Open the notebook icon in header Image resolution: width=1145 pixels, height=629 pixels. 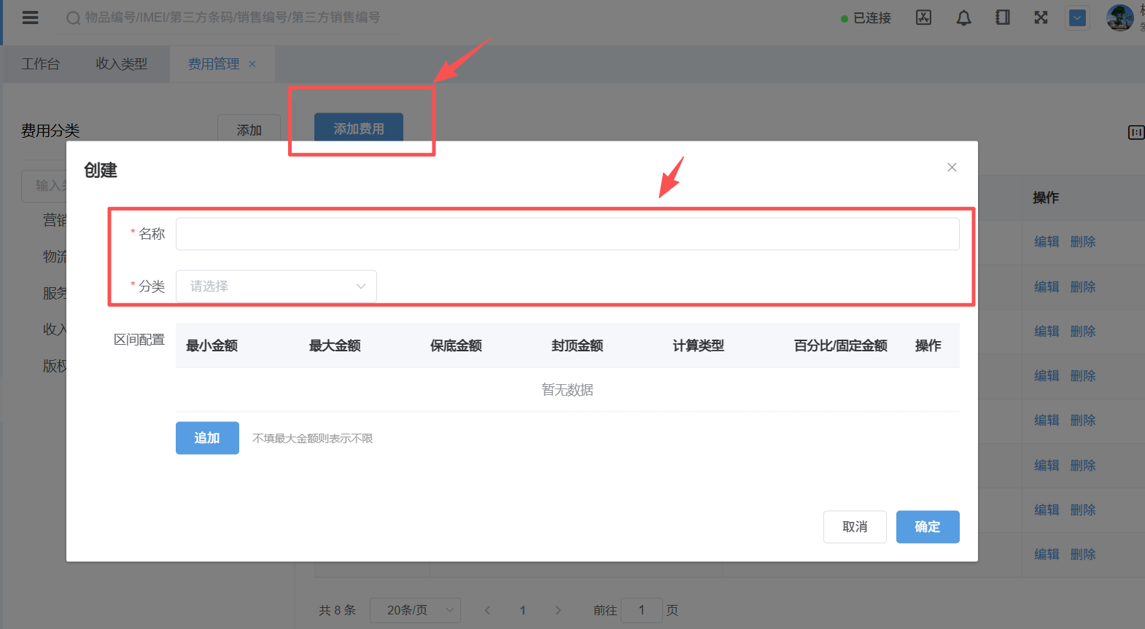[1003, 17]
